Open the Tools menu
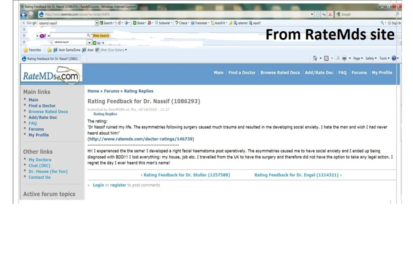Image resolution: width=413 pixels, height=258 pixels. pos(384,58)
